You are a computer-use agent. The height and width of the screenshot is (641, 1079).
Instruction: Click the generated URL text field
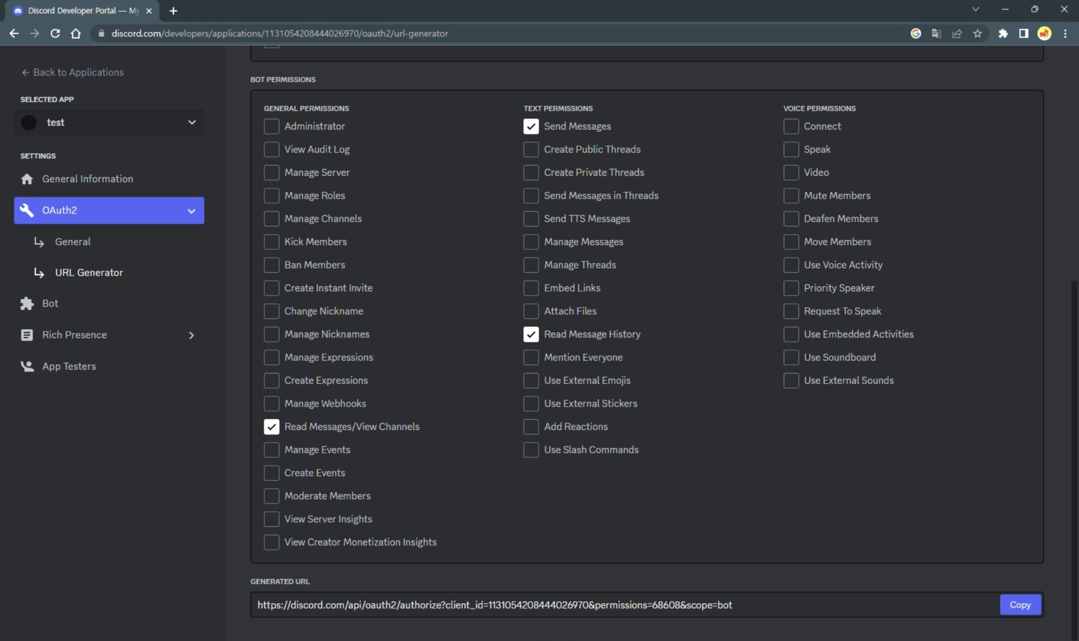coord(625,605)
